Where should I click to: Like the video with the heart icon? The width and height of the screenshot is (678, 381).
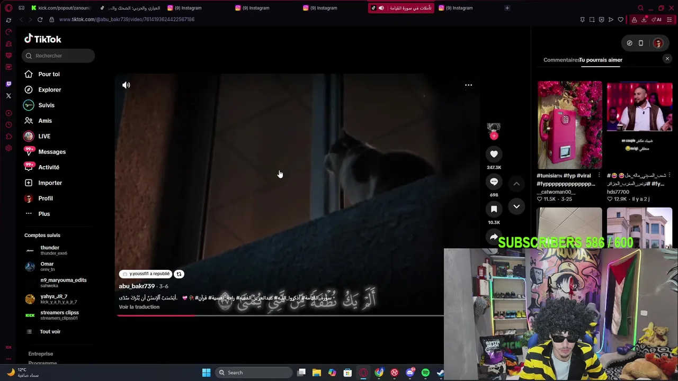(x=494, y=154)
